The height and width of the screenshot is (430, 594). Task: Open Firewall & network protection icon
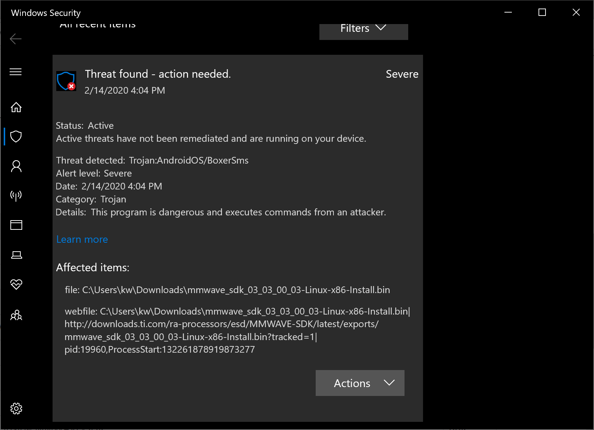(x=16, y=195)
